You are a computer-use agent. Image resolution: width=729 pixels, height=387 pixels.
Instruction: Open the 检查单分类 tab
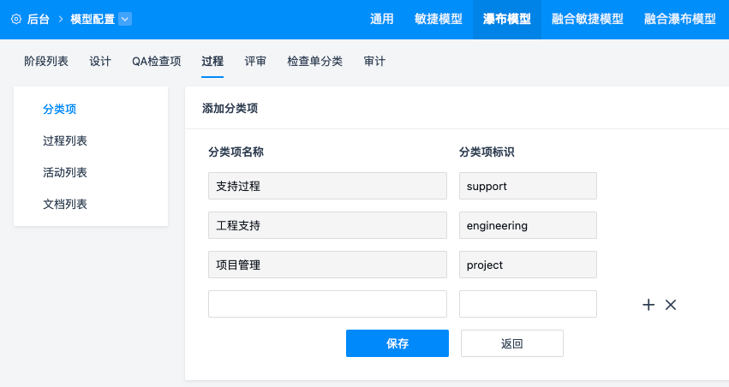[x=314, y=61]
